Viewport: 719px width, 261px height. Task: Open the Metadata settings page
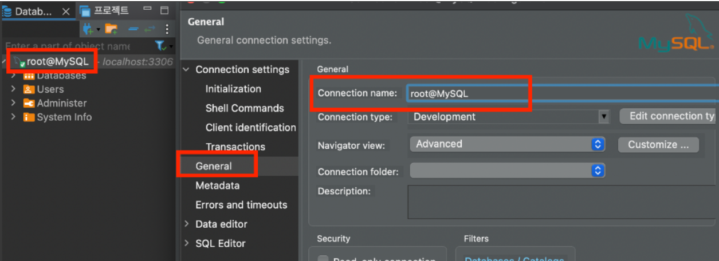tap(217, 185)
